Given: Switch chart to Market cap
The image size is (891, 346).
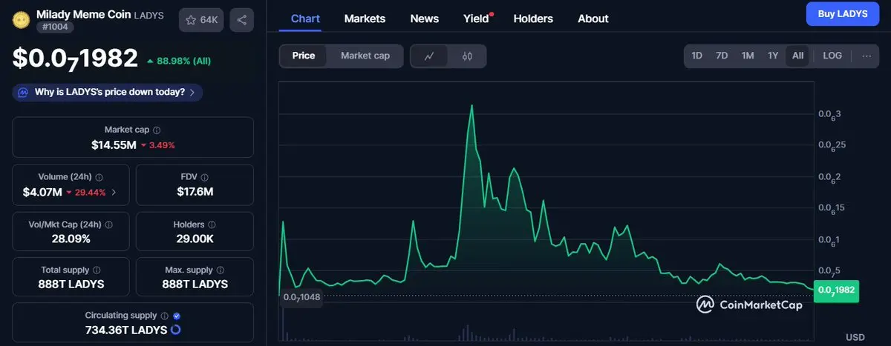Looking at the screenshot, I should point(365,56).
